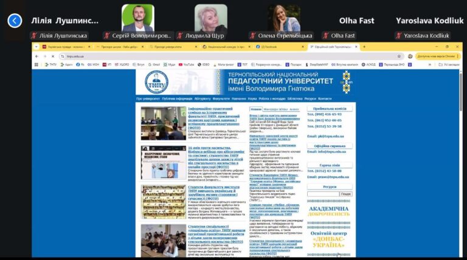467x260 pixels.
Task: Click the Приймальна комісія sidebar heading
Action: click(330, 109)
